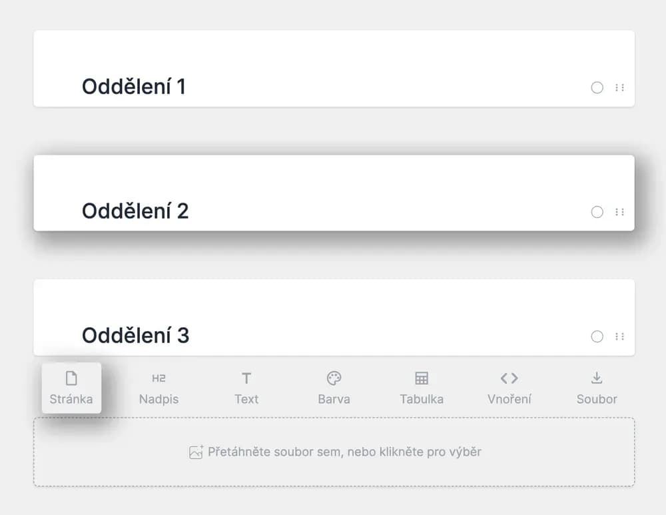Mark the circle on Oddělení 3

click(x=597, y=336)
